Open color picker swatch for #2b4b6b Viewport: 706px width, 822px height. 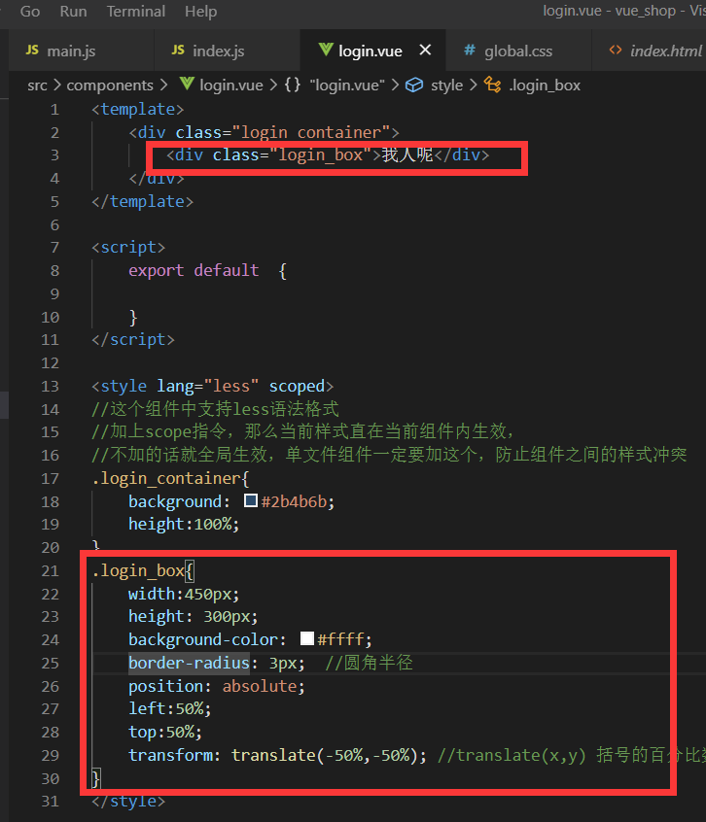(x=251, y=500)
